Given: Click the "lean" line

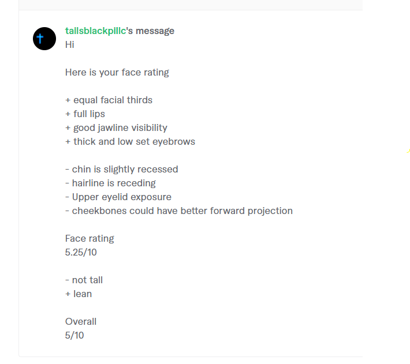Looking at the screenshot, I should (79, 294).
